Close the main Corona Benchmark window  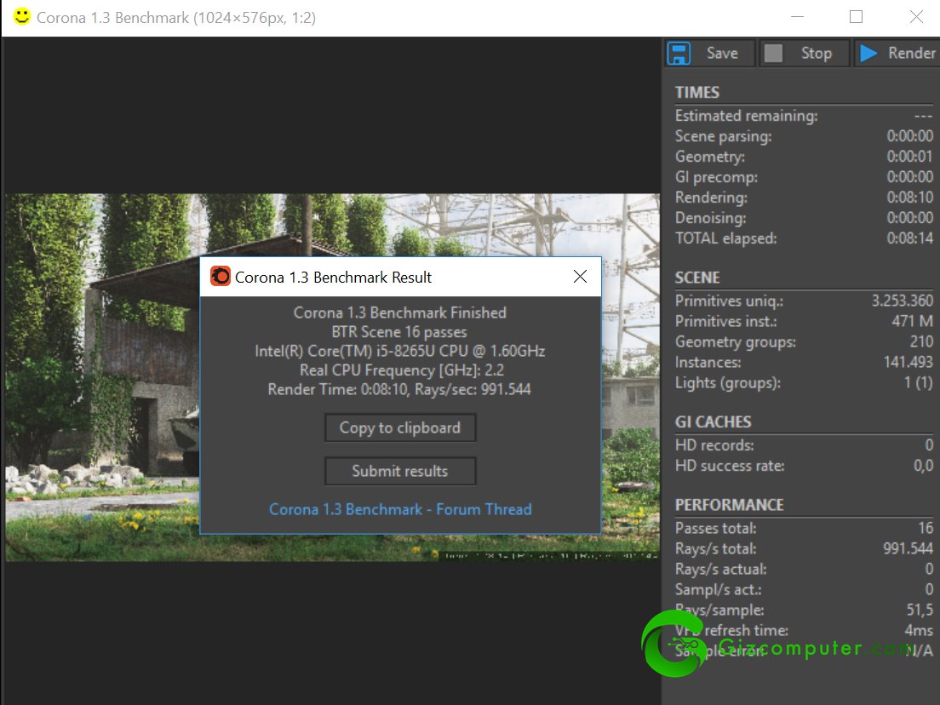[x=916, y=17]
